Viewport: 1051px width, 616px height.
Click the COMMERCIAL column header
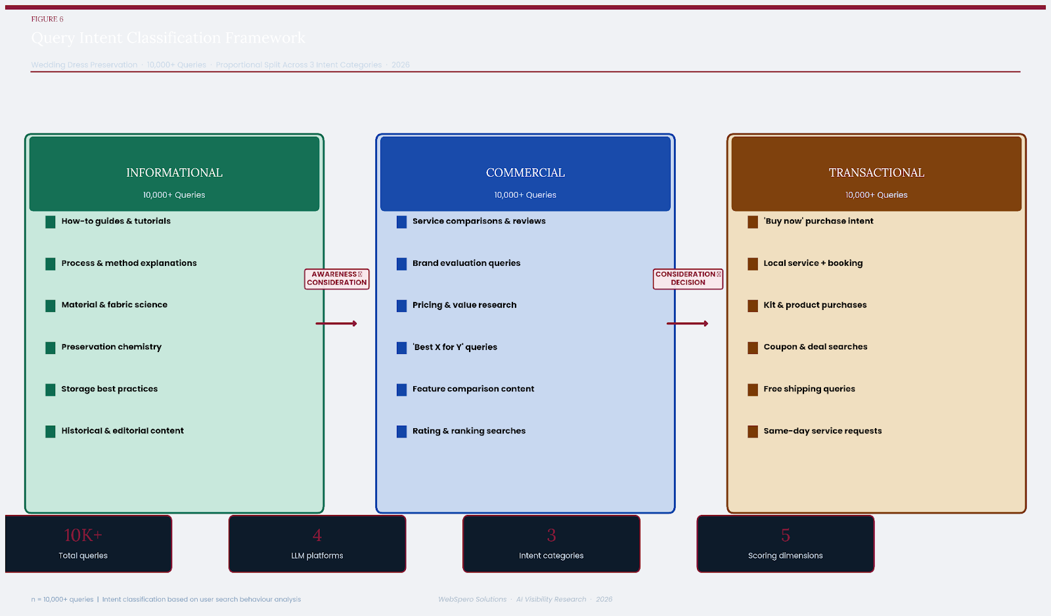[525, 173]
